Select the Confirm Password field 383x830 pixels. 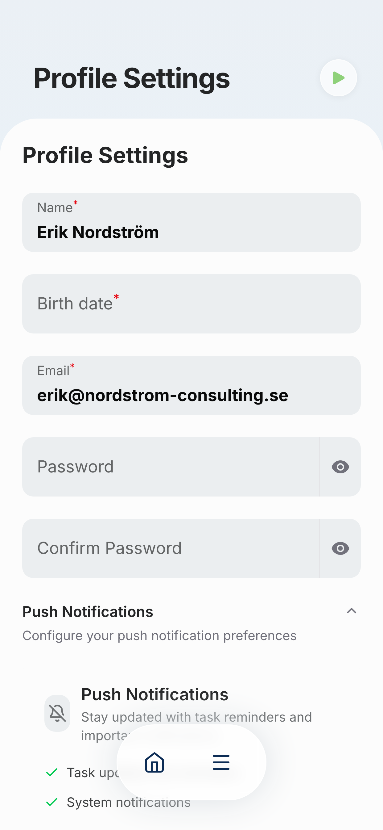click(171, 548)
